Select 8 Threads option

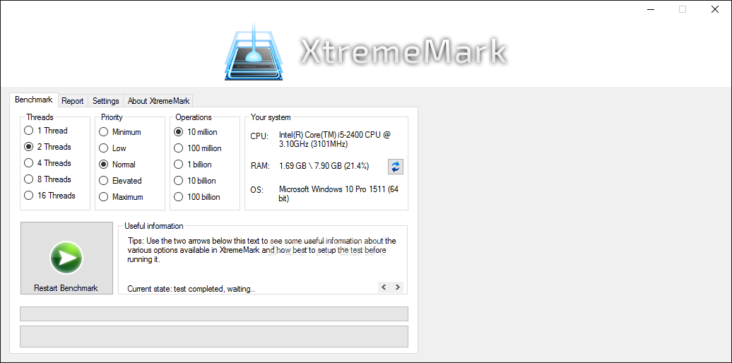[47, 179]
